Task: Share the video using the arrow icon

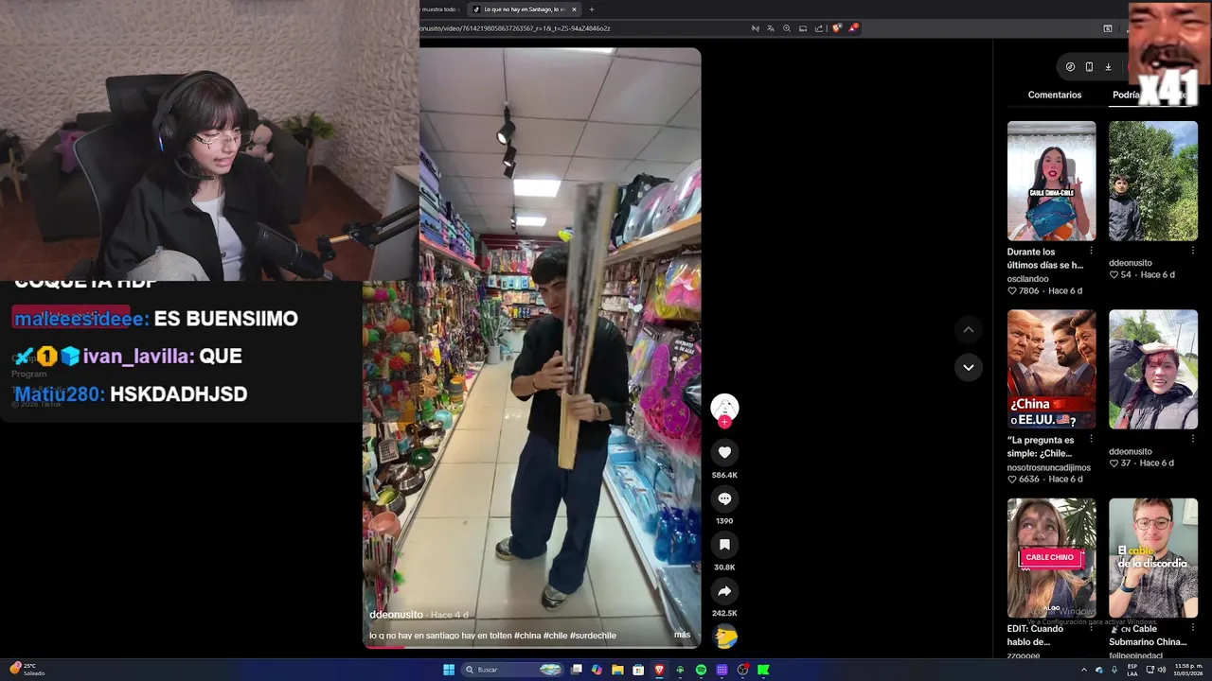Action: coord(724,591)
